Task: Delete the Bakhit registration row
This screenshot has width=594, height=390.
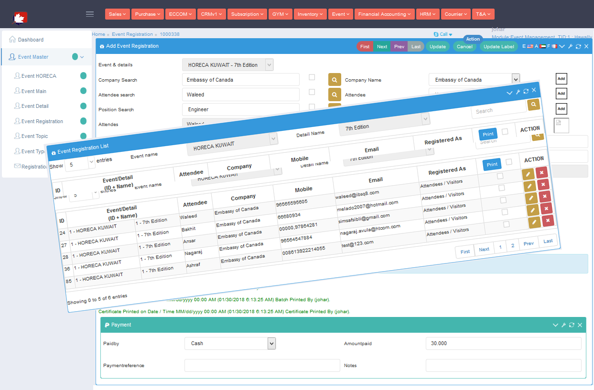Action: (x=543, y=184)
